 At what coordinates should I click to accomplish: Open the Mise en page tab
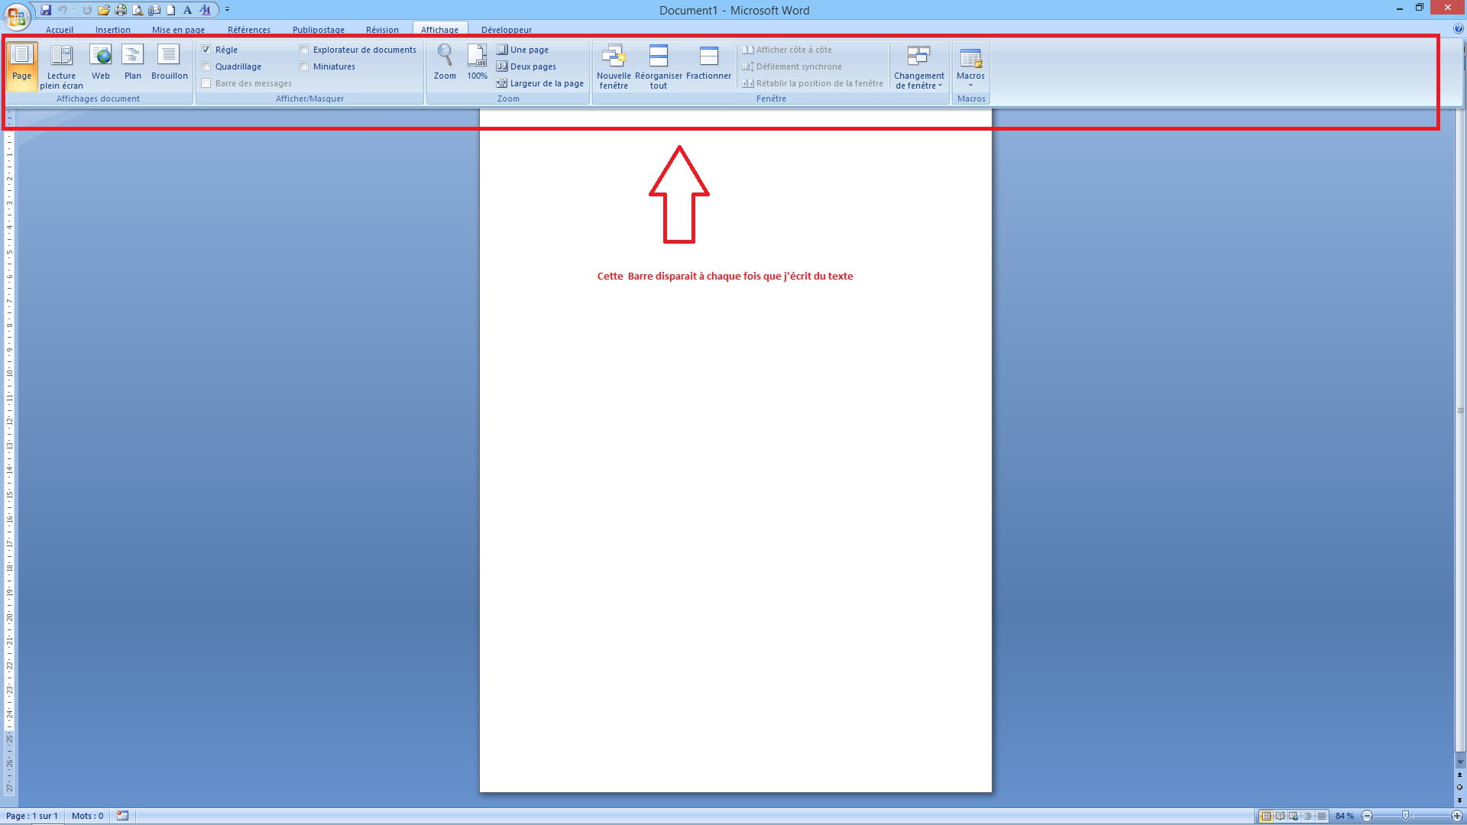coord(178,30)
